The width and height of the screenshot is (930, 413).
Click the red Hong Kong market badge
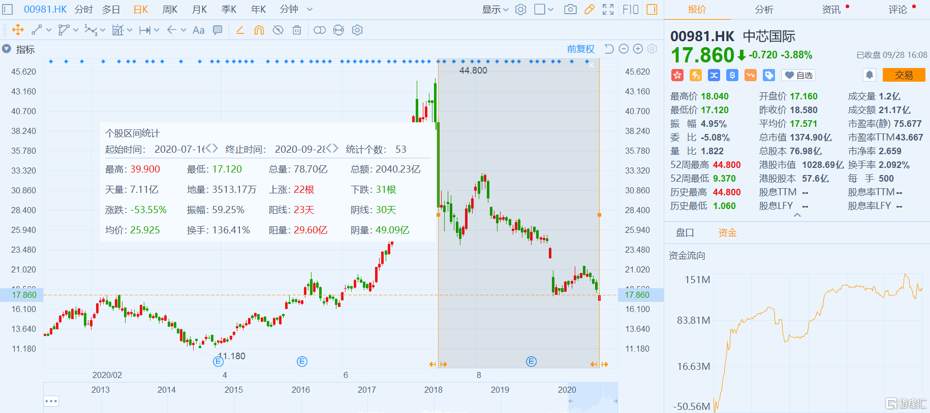[677, 75]
